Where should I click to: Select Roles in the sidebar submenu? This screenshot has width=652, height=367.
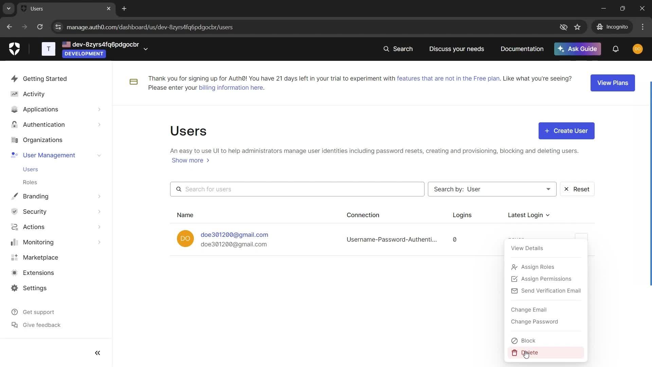point(30,182)
